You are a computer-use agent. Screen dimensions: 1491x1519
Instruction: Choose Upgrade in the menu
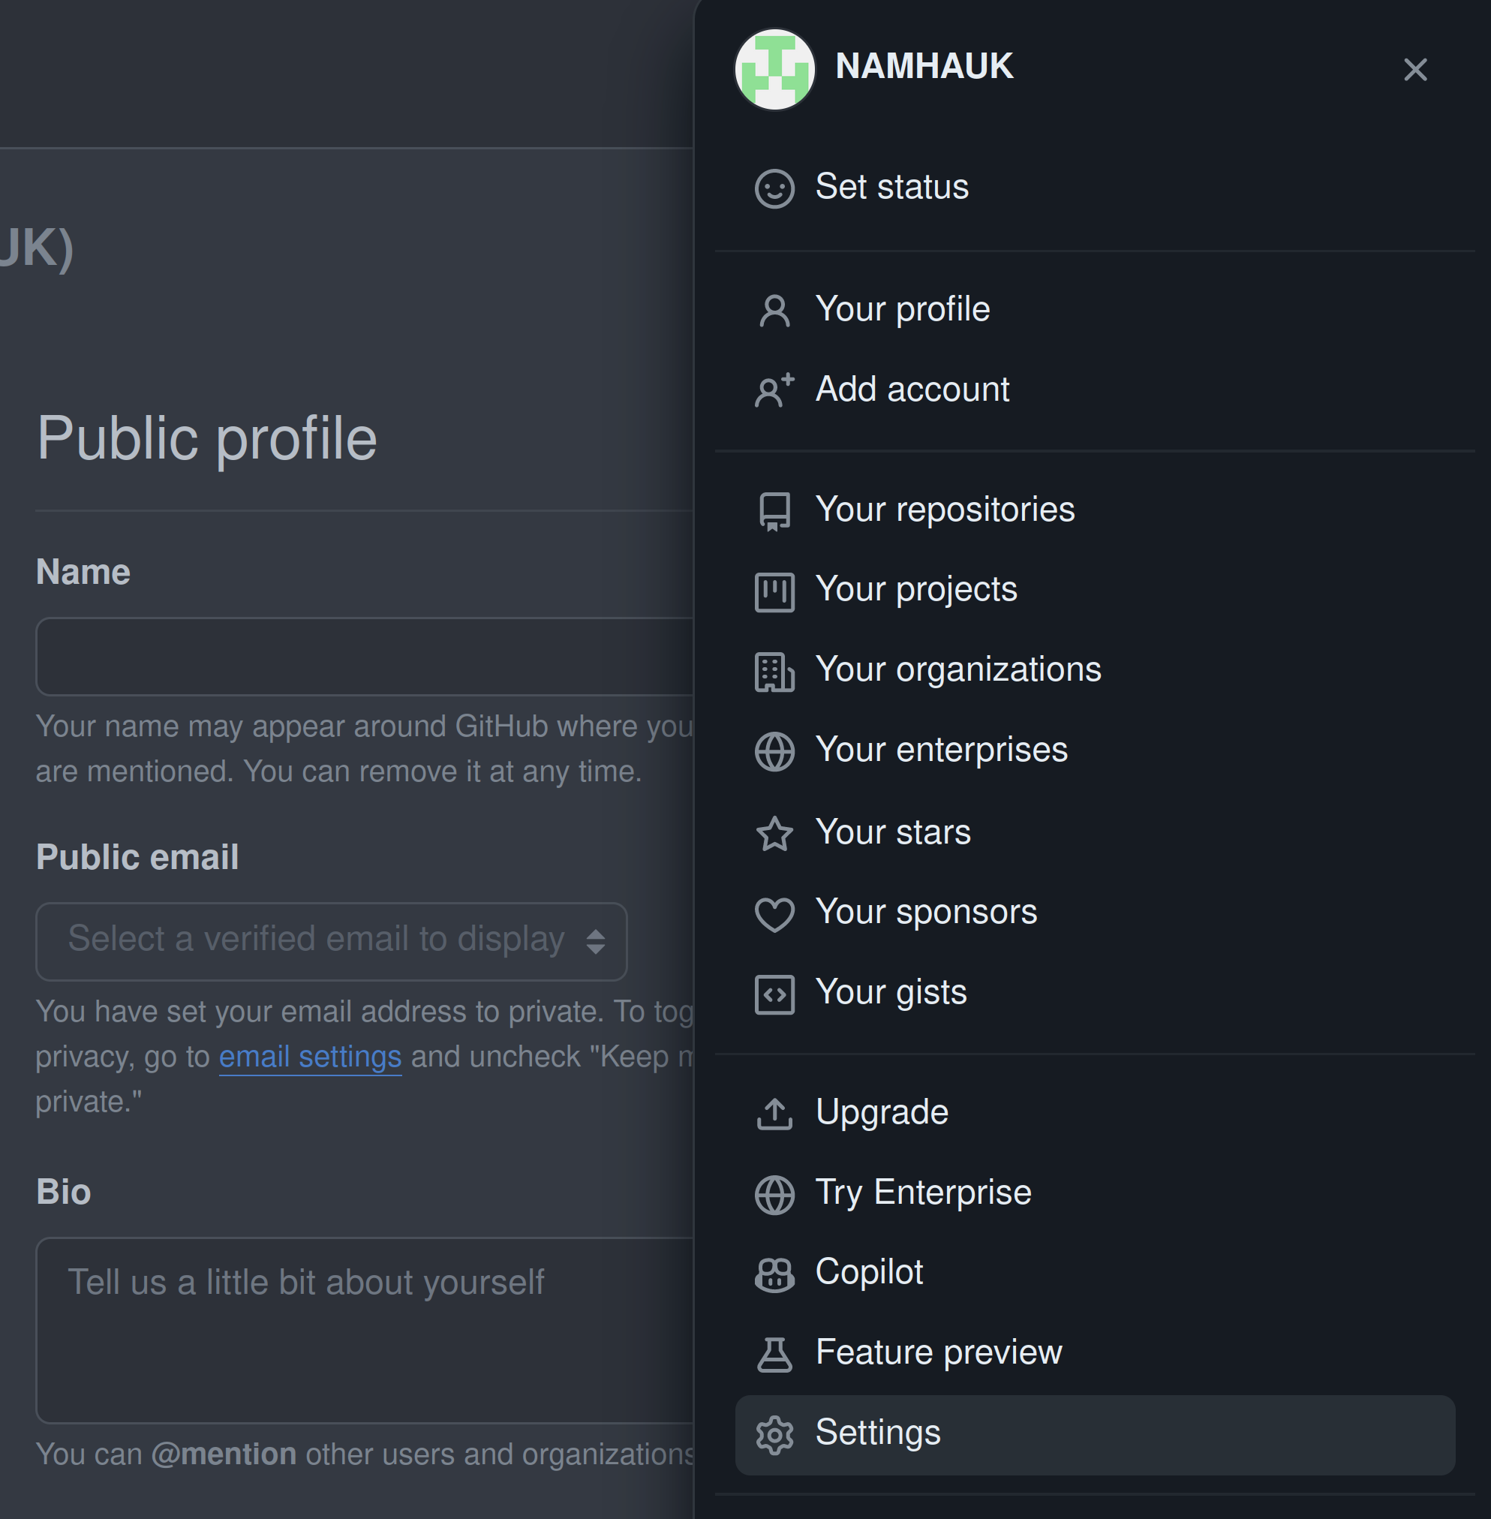(1095, 1113)
